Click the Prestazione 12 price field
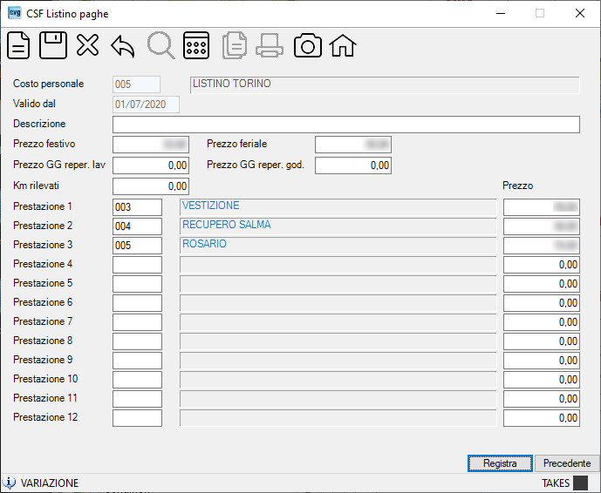The height and width of the screenshot is (493, 601). click(541, 417)
